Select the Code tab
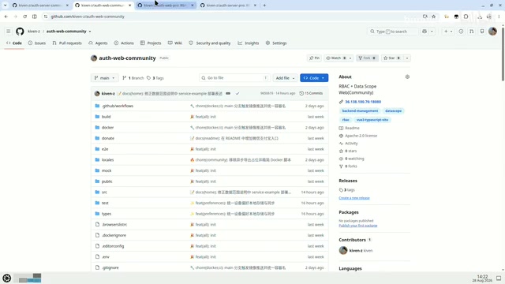This screenshot has height=284, width=505. tap(14, 43)
